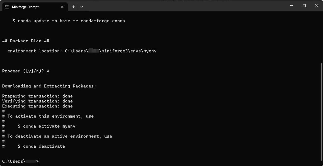323x166 pixels.
Task: Expand the new-tab profile dropdown chevron
Action: click(x=82, y=7)
